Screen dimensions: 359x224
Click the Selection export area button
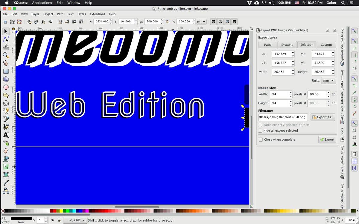307,45
